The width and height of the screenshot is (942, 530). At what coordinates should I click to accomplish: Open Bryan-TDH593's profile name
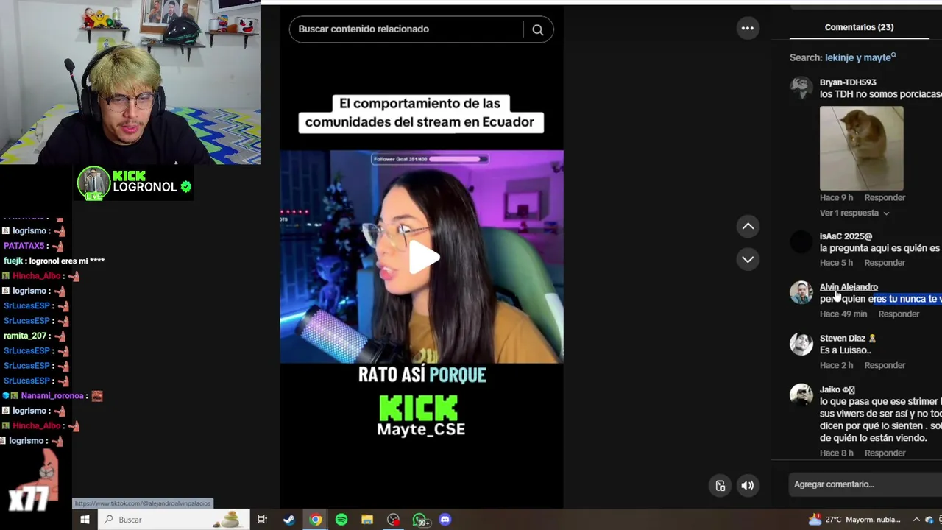[848, 82]
